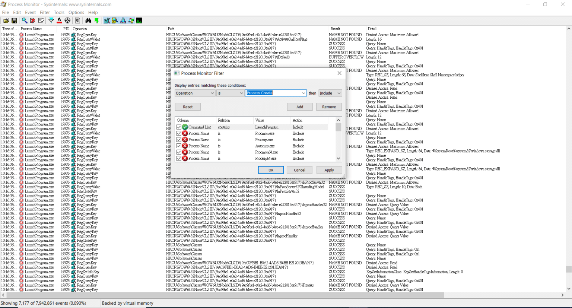Click the Operation column header in main list
Screen dimensions: 572x308
coord(118,29)
